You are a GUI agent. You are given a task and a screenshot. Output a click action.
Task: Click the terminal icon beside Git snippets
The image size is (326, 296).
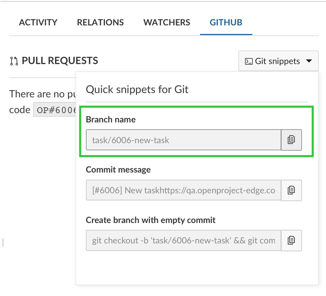[x=248, y=61]
